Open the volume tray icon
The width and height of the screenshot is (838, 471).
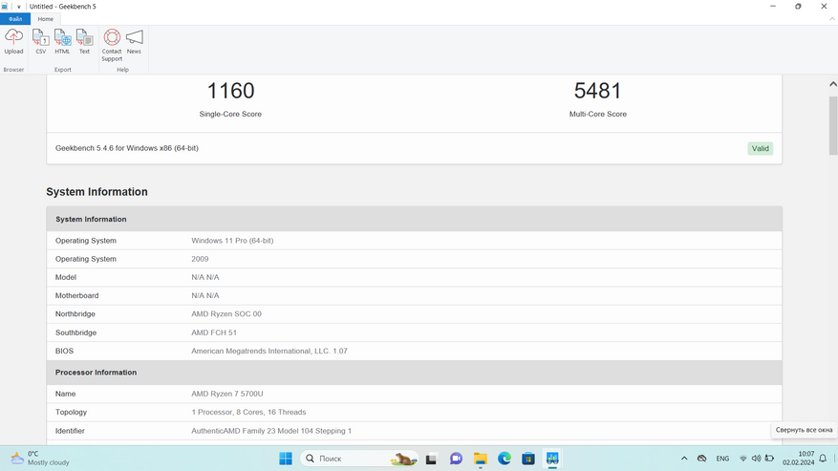pos(756,459)
